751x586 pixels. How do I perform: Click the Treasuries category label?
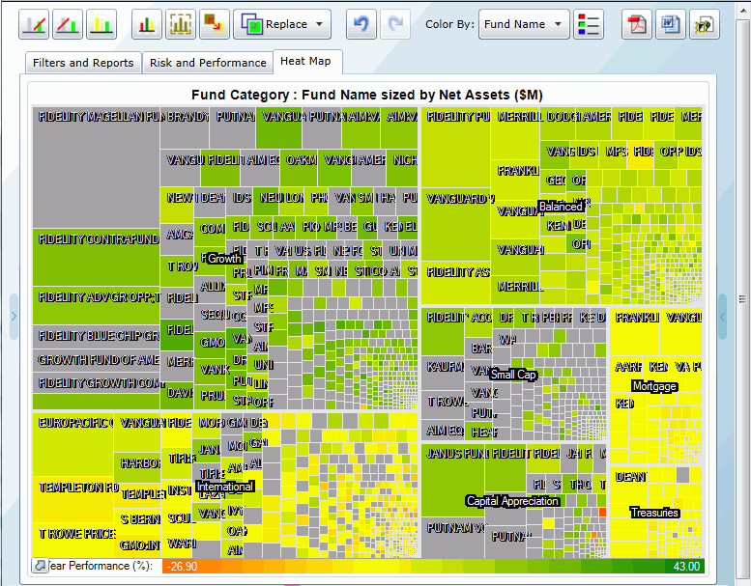pyautogui.click(x=654, y=513)
